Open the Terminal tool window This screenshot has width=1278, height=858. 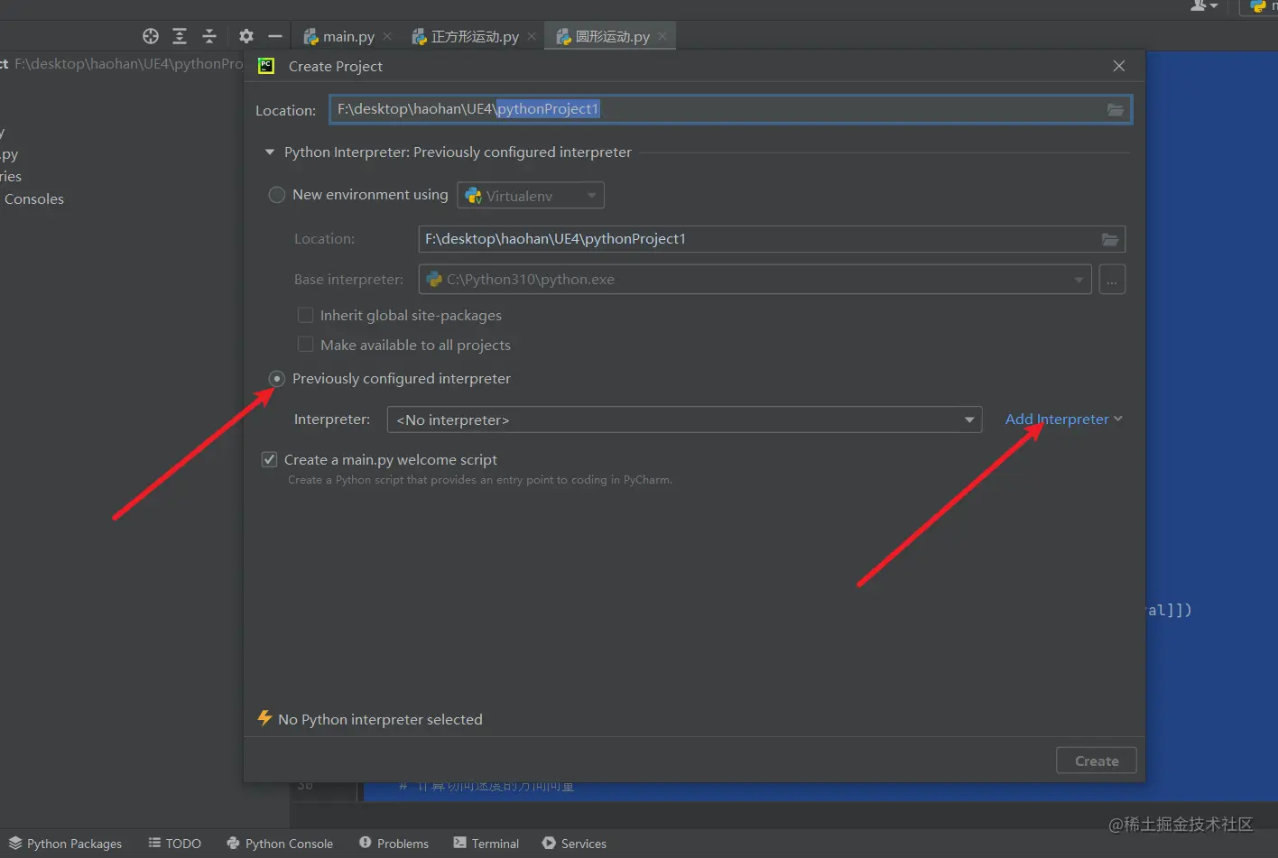486,844
